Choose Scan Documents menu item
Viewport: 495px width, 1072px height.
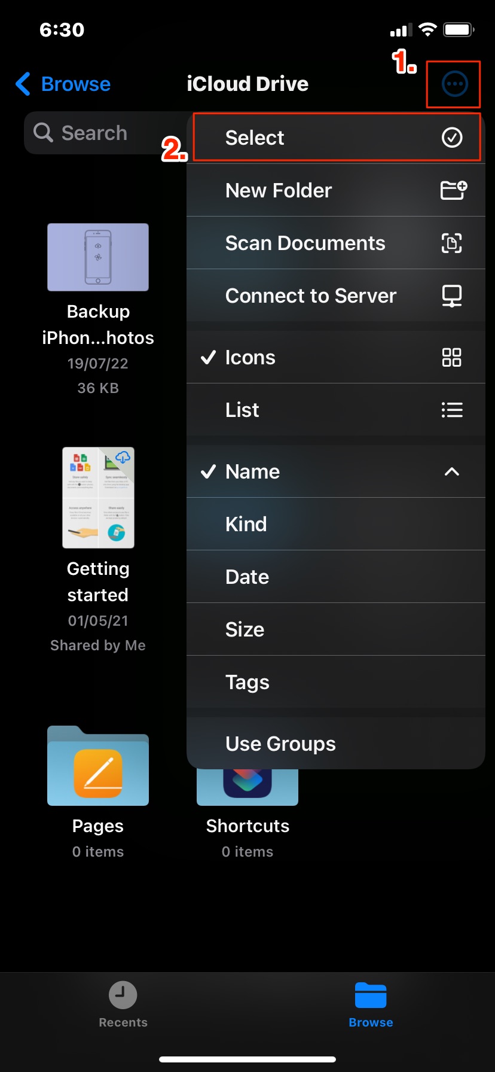click(336, 243)
